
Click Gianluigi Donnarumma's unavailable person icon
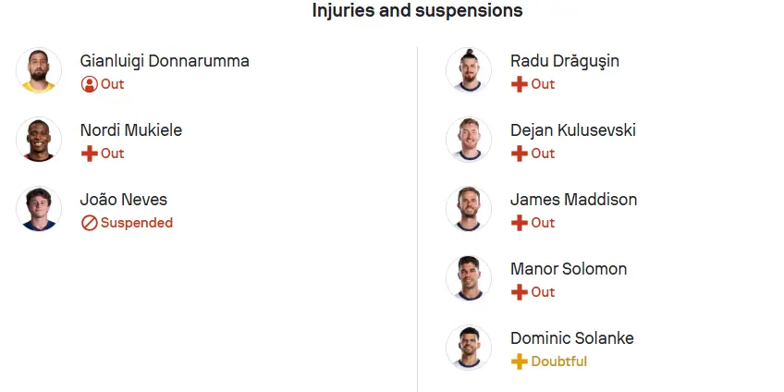click(90, 84)
